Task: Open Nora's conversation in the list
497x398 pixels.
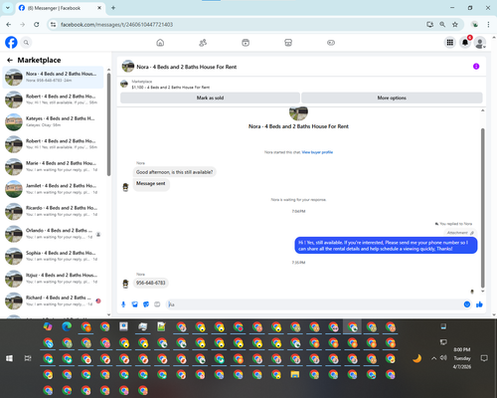Action: pos(53,77)
